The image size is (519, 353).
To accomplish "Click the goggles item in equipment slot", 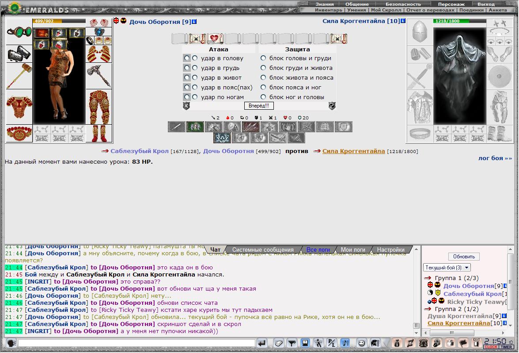I will point(19,32).
